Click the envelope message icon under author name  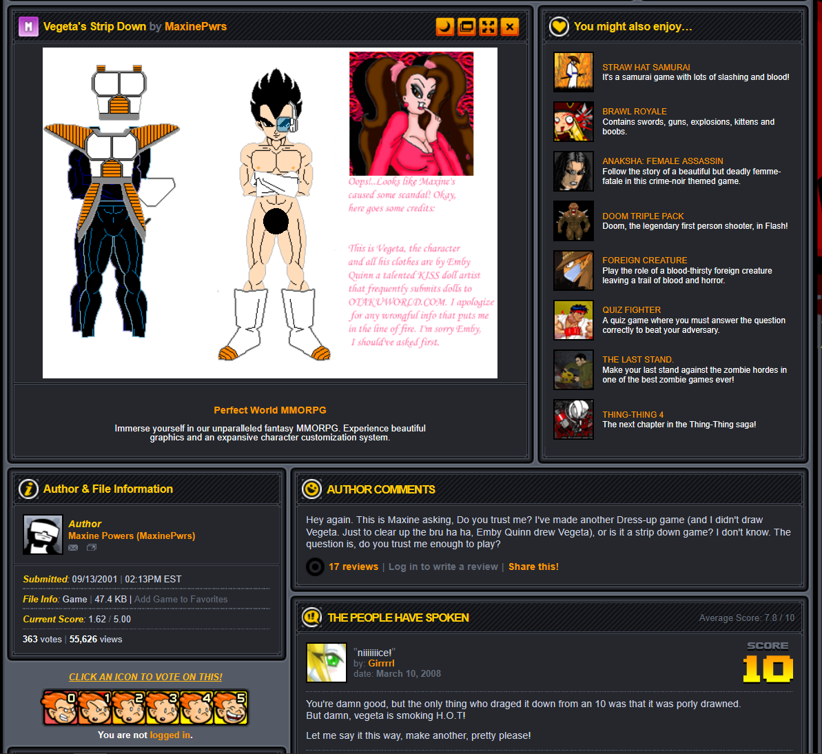(x=73, y=547)
